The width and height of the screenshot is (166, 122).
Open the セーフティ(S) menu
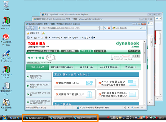(71, 38)
